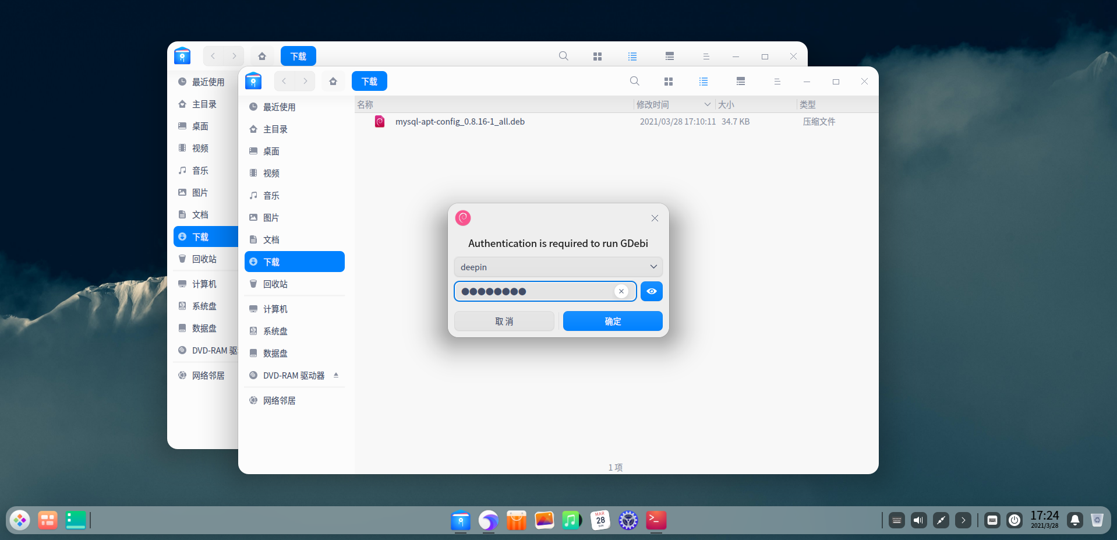
Task: Switch front window to list view
Action: [704, 82]
